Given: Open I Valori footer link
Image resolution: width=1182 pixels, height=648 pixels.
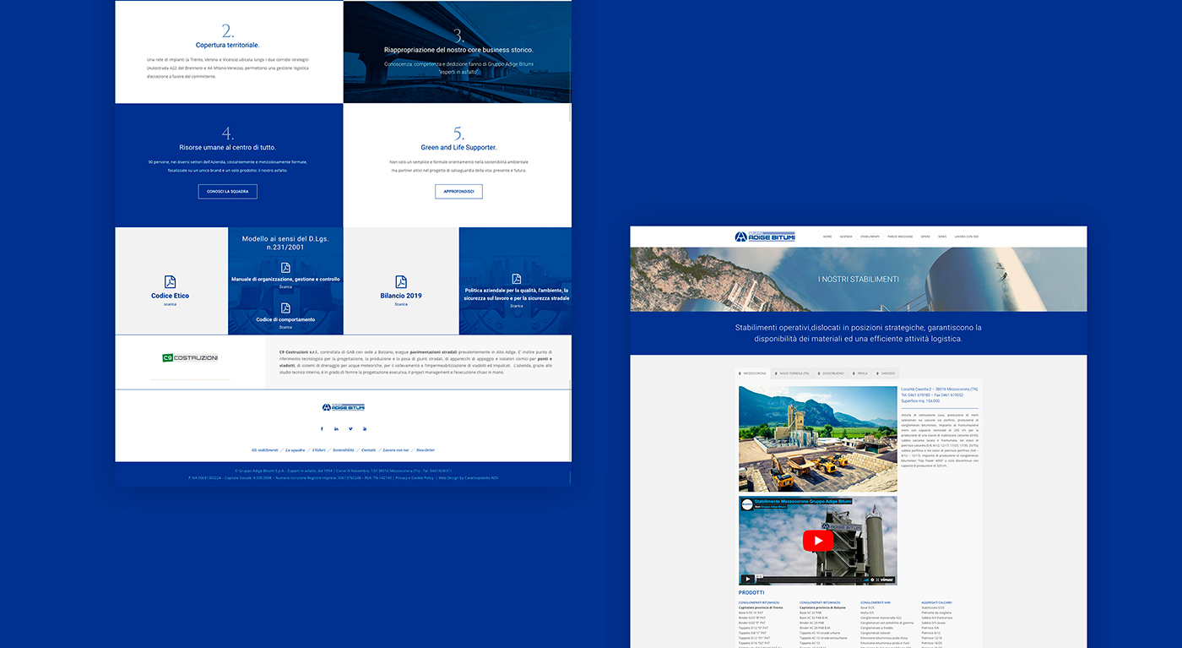Looking at the screenshot, I should coord(319,450).
